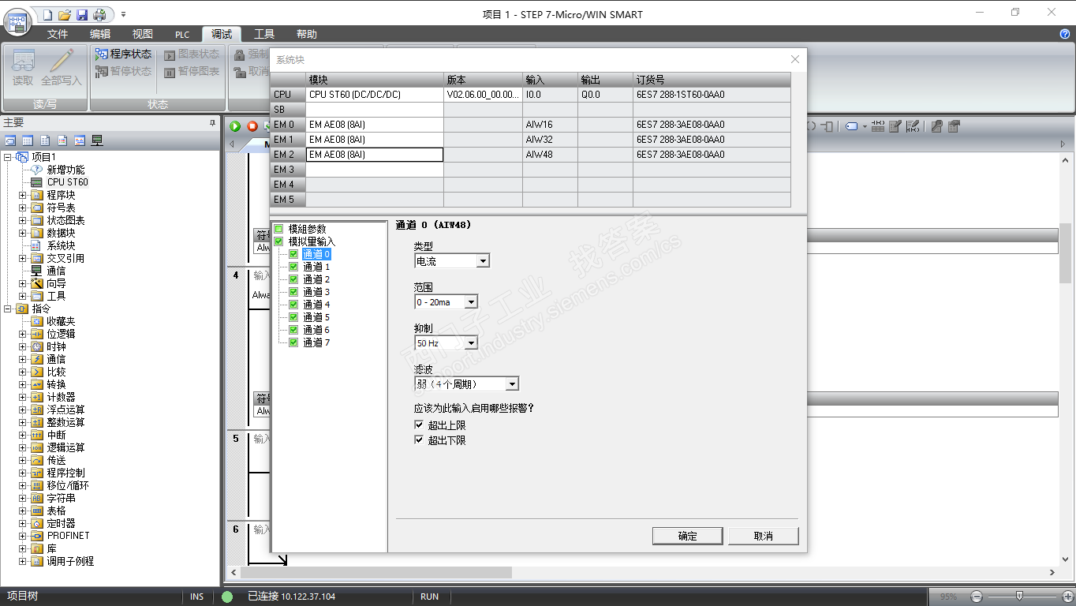Open the 范围 dropdown showing 0 - 20ma

(446, 302)
